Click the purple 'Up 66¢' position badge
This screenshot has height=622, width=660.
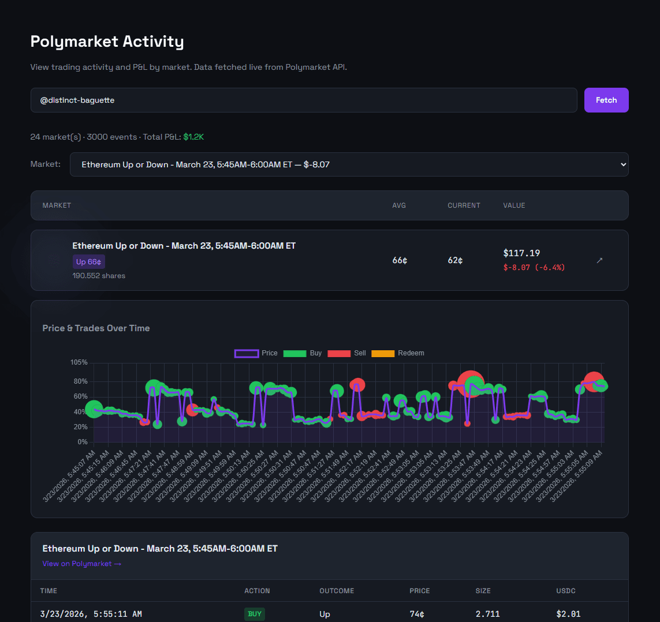[x=88, y=261]
